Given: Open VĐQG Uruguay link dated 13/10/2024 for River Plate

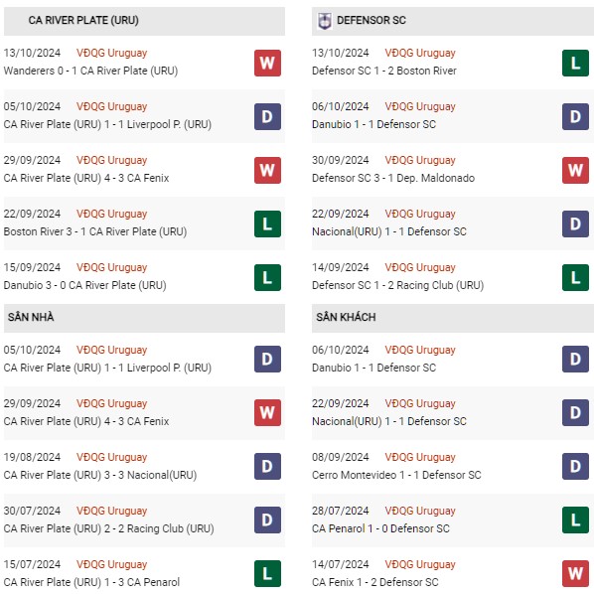Looking at the screenshot, I should pos(111,53).
